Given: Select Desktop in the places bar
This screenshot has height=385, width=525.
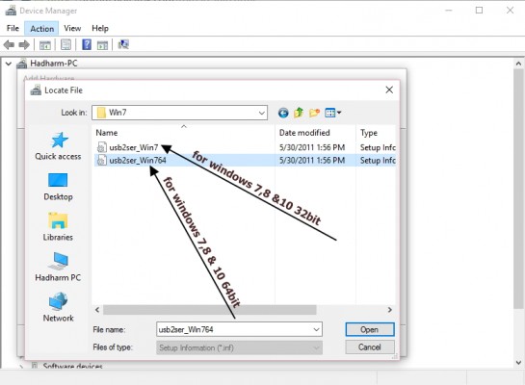Looking at the screenshot, I should [x=58, y=187].
